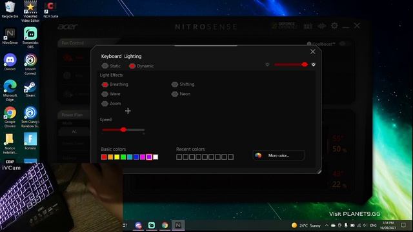Choose the Breathing light effect

pyautogui.click(x=115, y=84)
